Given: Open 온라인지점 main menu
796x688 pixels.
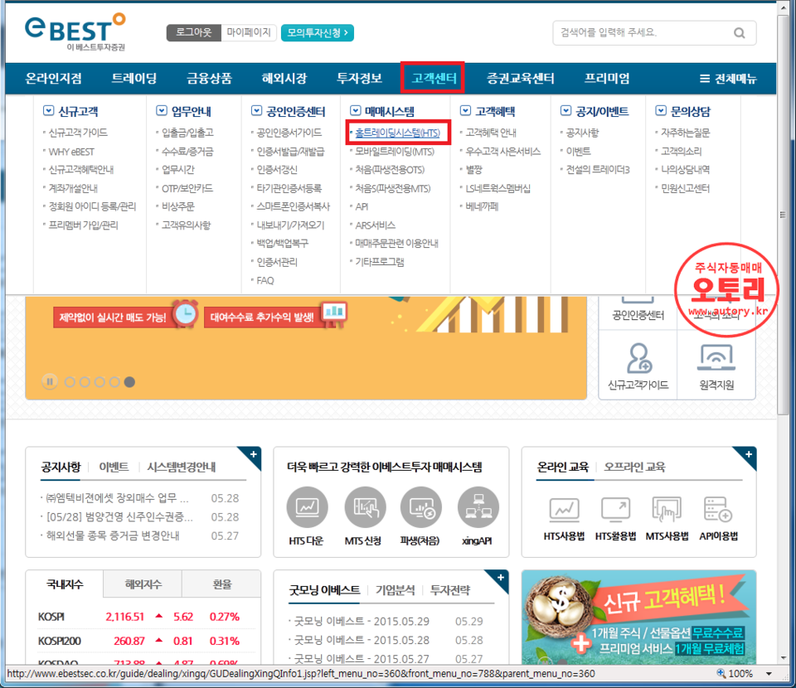Looking at the screenshot, I should [x=53, y=78].
